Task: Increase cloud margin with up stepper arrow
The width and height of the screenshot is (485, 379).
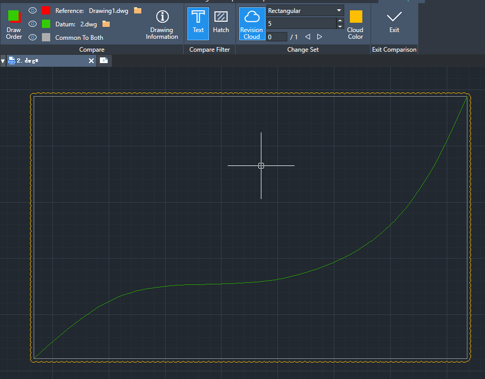Action: click(340, 21)
